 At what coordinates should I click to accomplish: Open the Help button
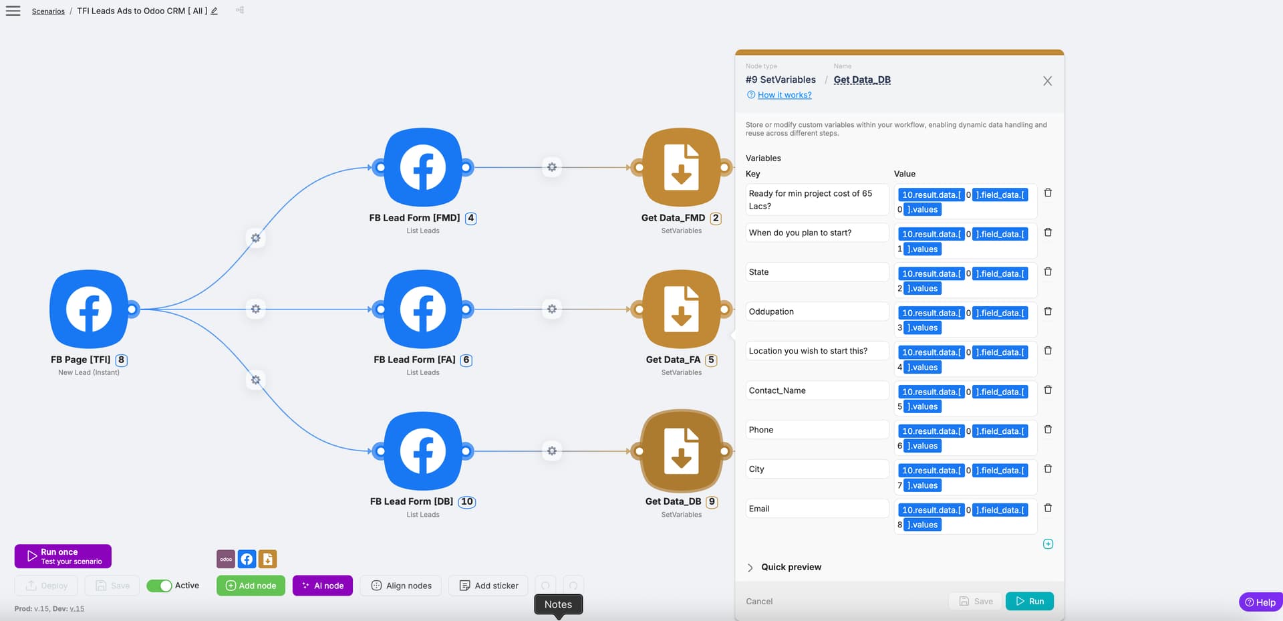click(1260, 602)
